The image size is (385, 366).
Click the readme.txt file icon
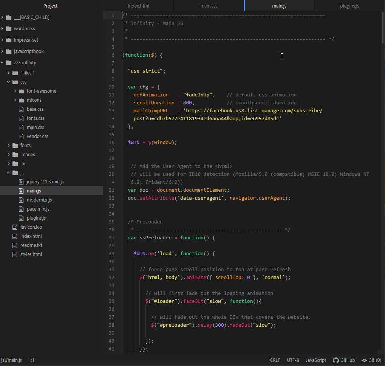15,245
